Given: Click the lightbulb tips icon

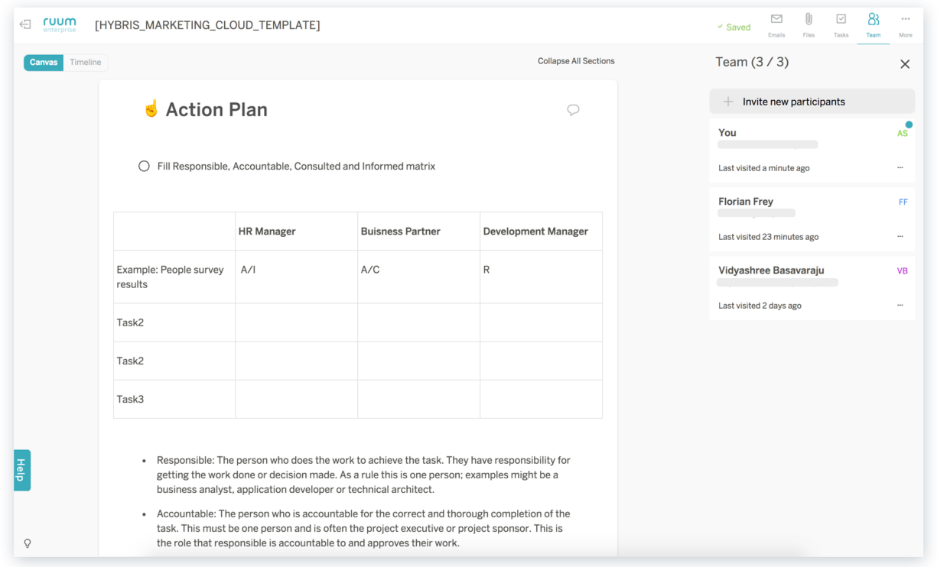Looking at the screenshot, I should point(28,543).
